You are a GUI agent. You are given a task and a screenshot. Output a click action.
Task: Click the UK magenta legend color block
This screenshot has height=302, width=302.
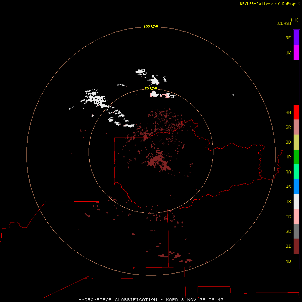pos(296,53)
